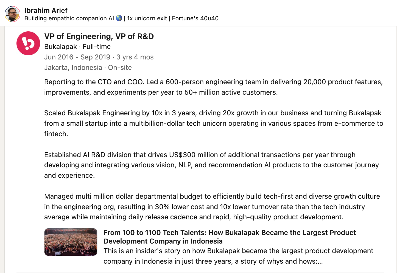Click the 'Reporting to the CTO and COO' paragraph
Image resolution: width=397 pixels, height=273 pixels.
214,87
